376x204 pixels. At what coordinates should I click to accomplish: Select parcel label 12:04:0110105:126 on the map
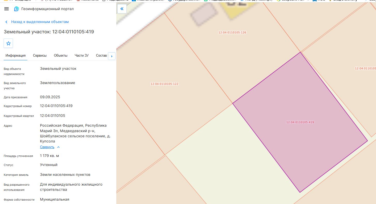tap(232, 33)
